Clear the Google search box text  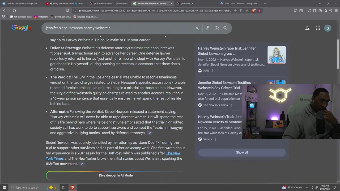[197, 28]
